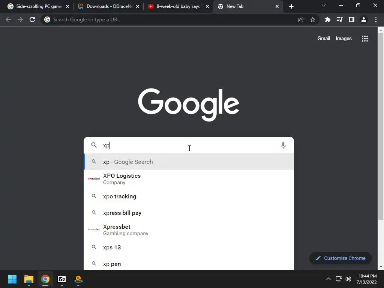
Task: Click the Xpressbet logo thumbnail
Action: pos(94,229)
